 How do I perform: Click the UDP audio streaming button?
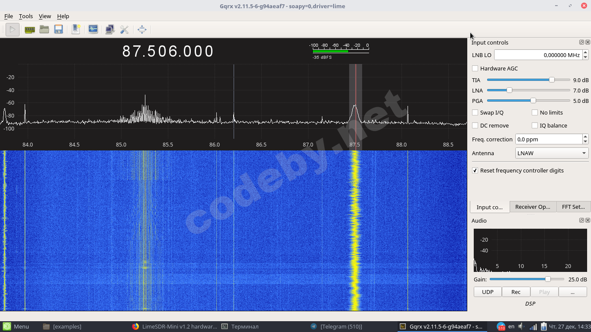488,292
